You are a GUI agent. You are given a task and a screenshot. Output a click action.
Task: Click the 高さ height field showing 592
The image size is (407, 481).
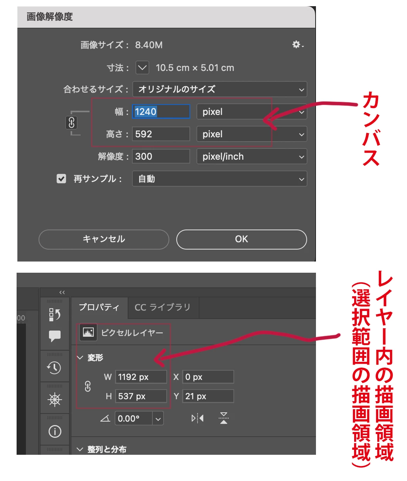tap(161, 134)
